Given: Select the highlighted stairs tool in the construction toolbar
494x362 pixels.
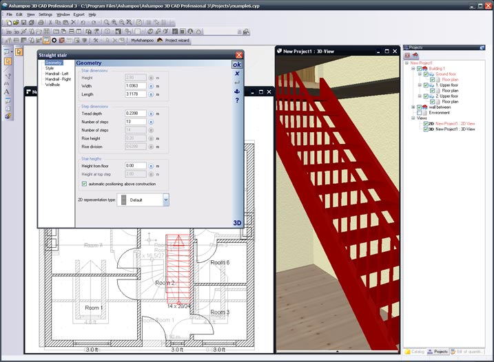Looking at the screenshot, I should click(46, 41).
